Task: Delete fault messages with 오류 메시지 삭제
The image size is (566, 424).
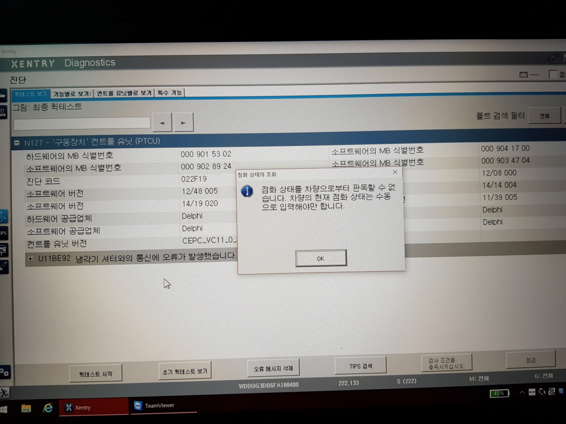Action: (x=273, y=368)
